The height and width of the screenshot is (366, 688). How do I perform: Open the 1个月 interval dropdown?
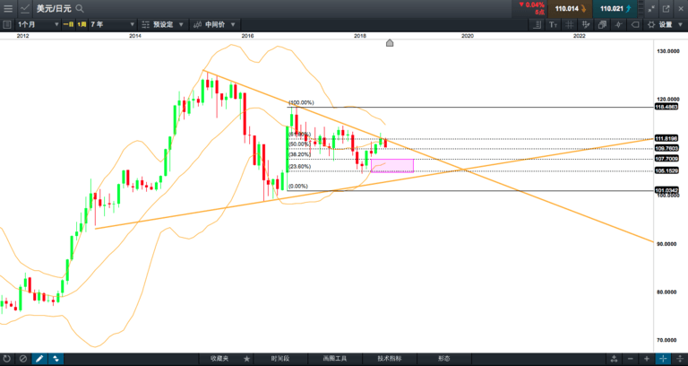(x=38, y=24)
